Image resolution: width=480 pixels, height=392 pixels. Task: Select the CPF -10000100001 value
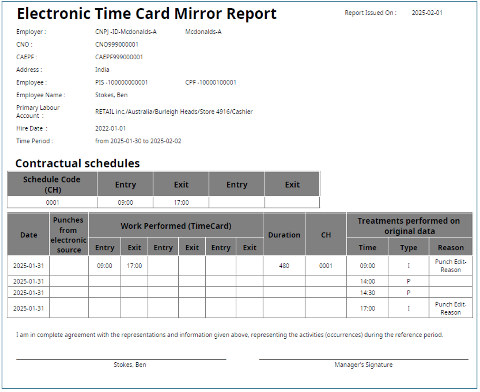pyautogui.click(x=210, y=82)
